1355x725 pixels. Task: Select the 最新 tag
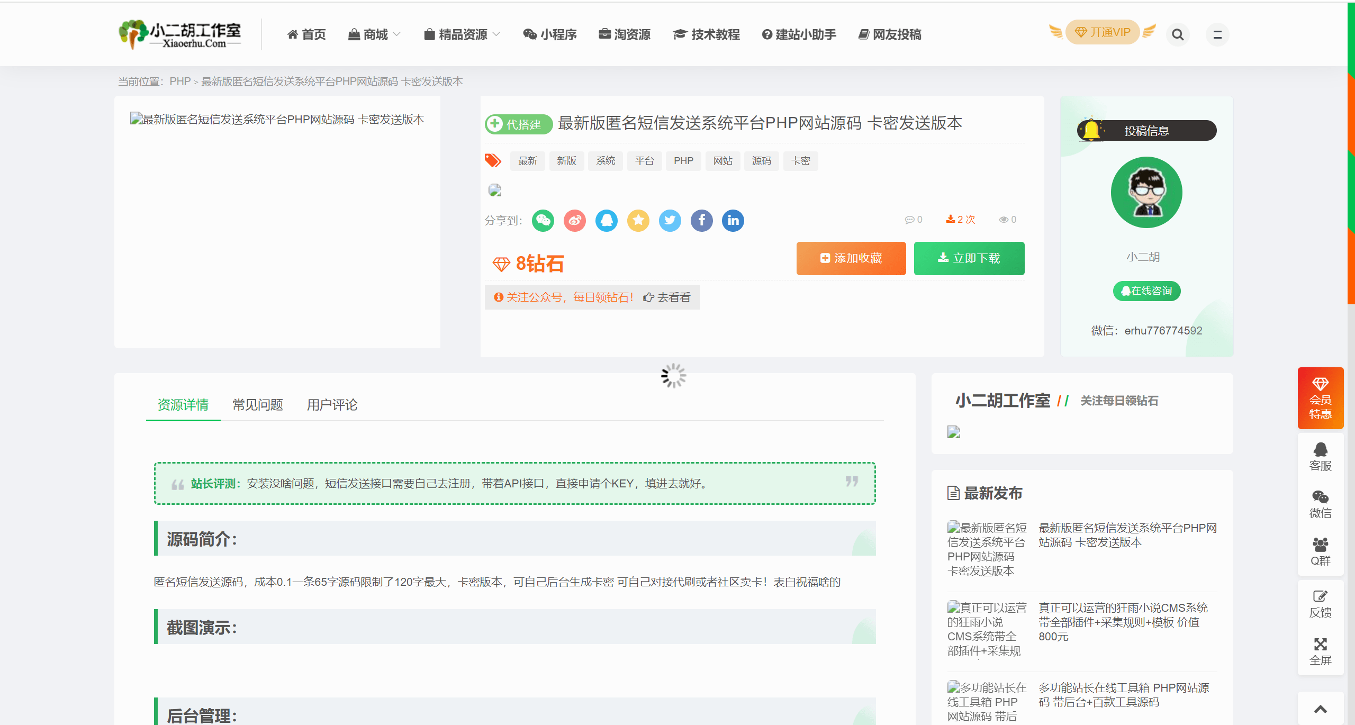528,161
